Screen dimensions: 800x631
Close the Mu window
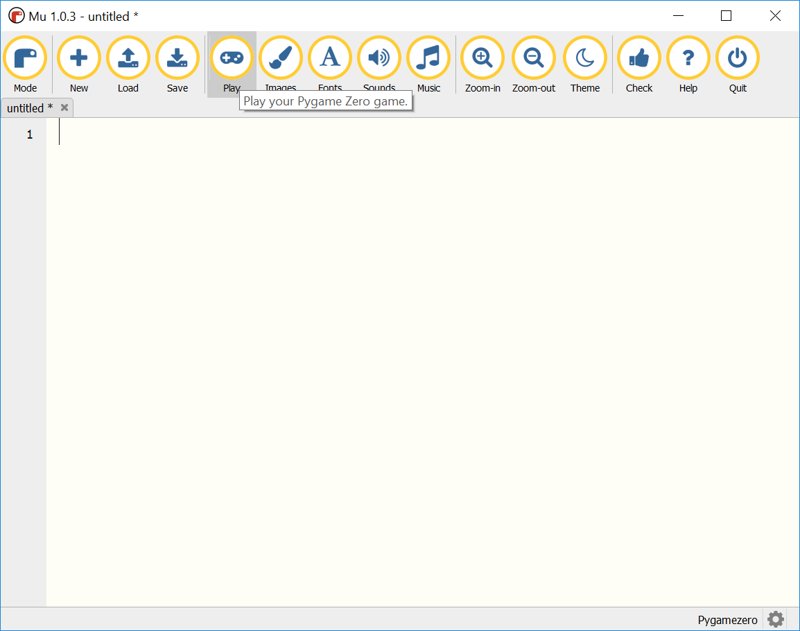tap(775, 16)
